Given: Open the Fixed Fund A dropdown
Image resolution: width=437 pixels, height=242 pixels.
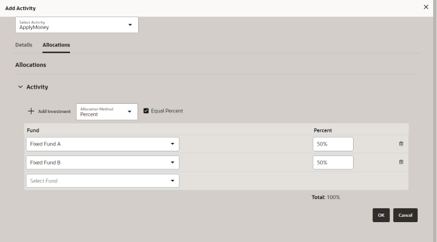Looking at the screenshot, I should [102, 144].
